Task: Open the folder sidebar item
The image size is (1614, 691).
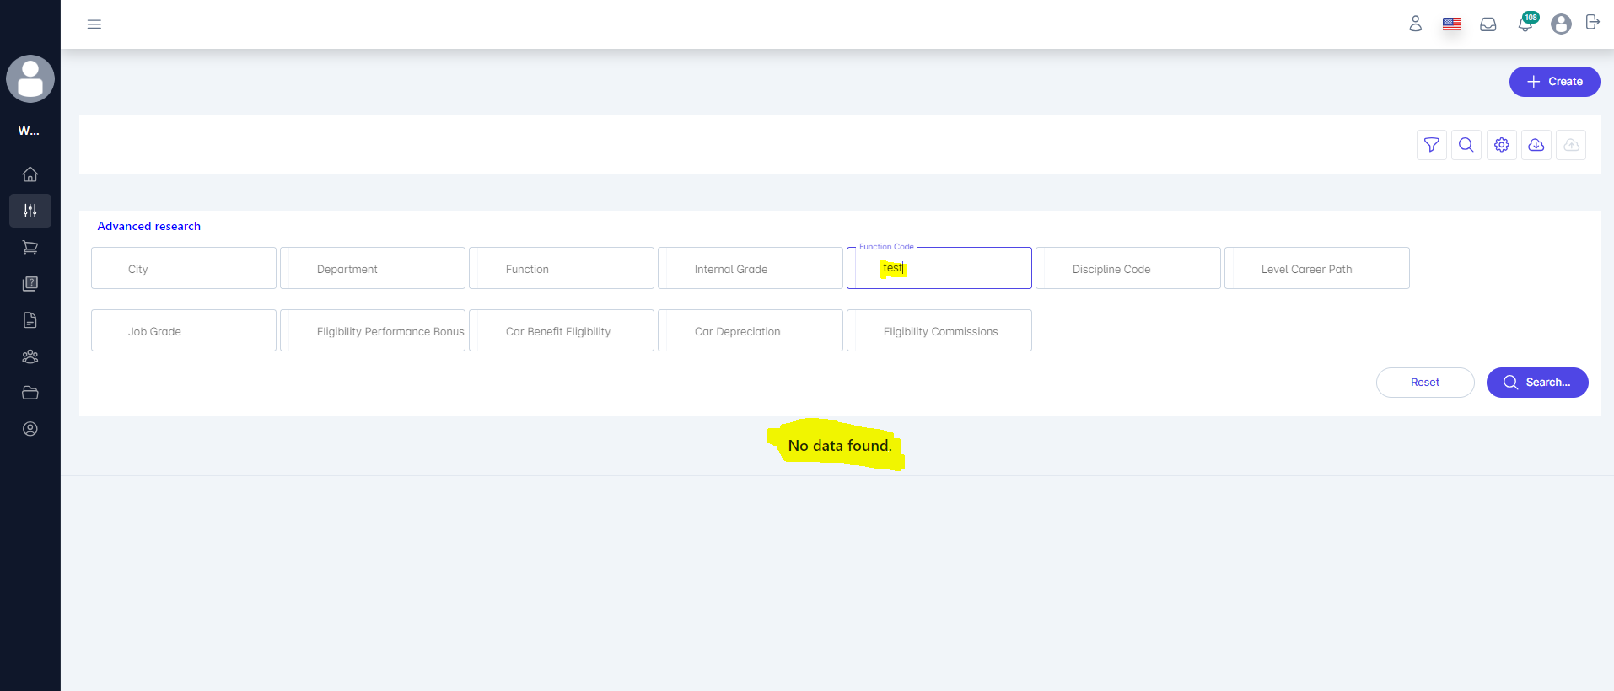Action: (30, 393)
